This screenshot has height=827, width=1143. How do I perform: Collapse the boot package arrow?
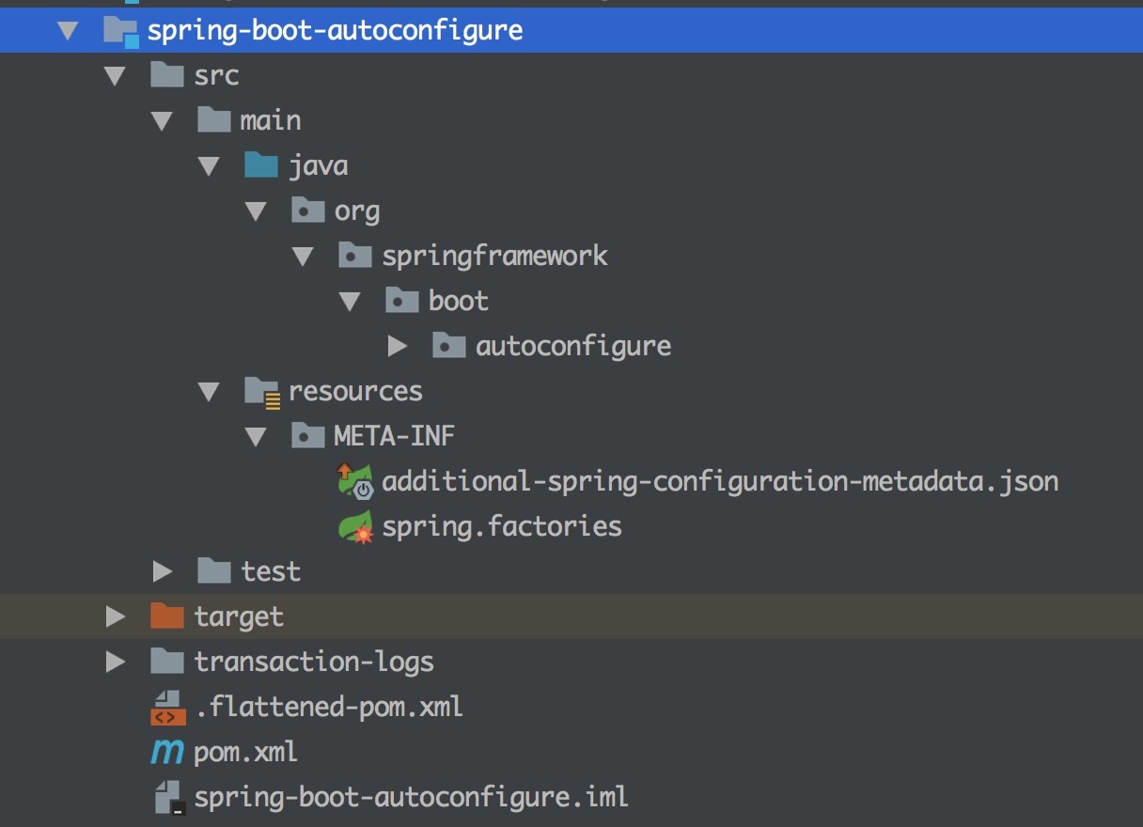pyautogui.click(x=350, y=302)
